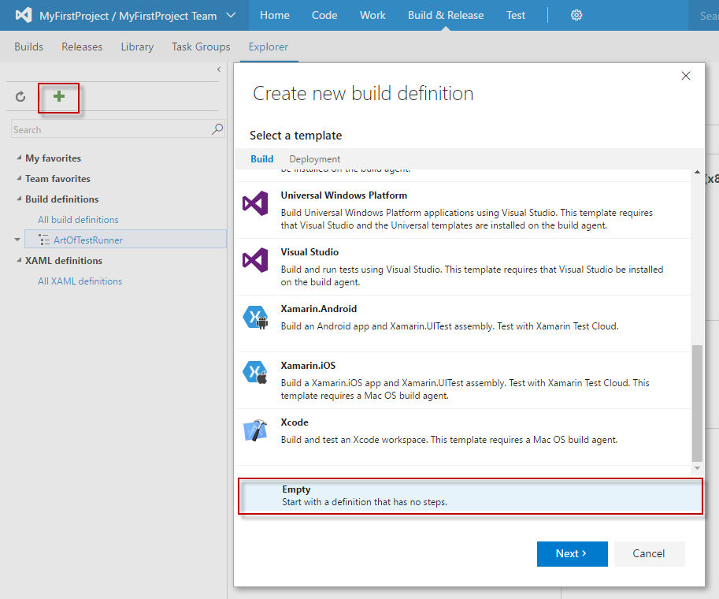Open the ArtOfTestRunner row dropdown arrow
The height and width of the screenshot is (599, 719).
17,240
